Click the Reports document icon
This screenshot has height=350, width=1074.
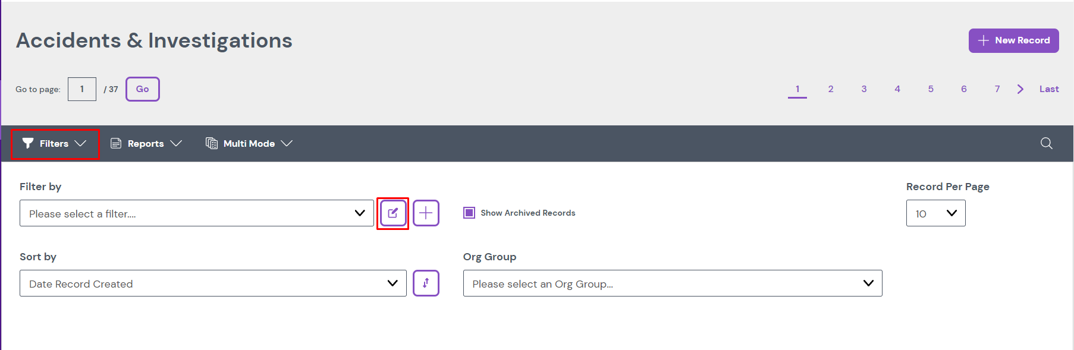116,143
